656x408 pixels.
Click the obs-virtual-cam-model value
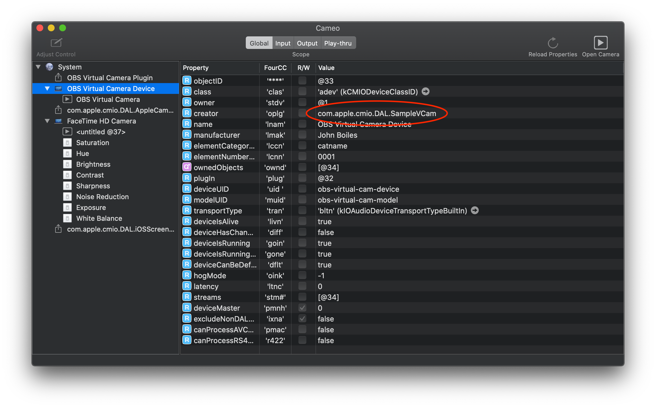(358, 200)
